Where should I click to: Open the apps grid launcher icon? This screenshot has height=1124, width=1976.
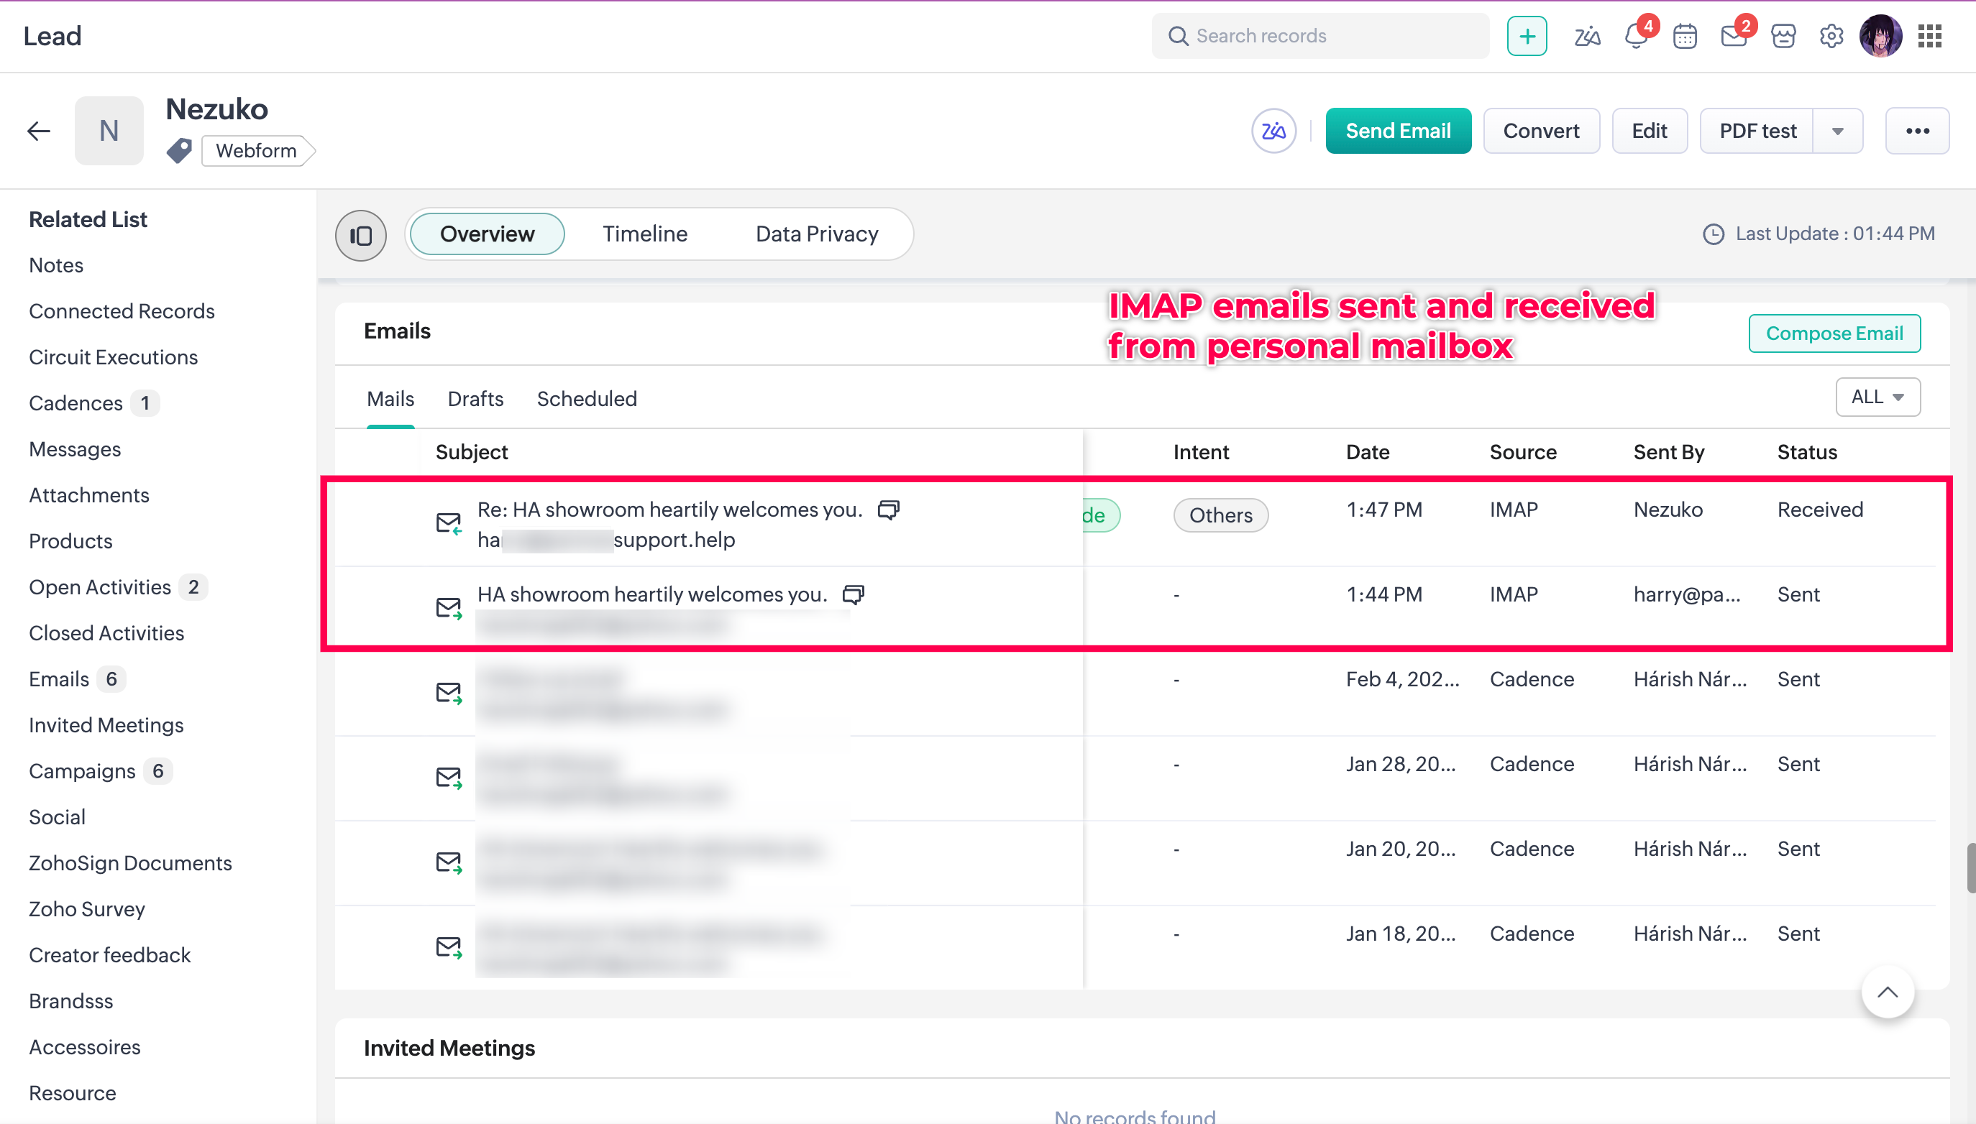[x=1930, y=36]
